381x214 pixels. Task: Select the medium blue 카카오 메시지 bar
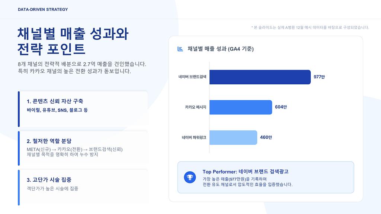[x=240, y=107]
